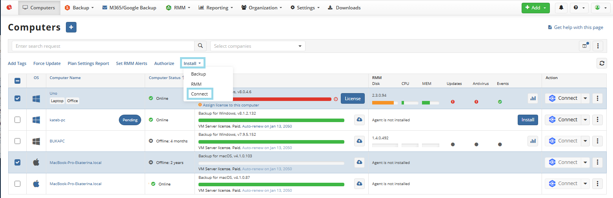Click the search magnifier icon
Viewport: 613px width, 198px height.
pyautogui.click(x=200, y=46)
